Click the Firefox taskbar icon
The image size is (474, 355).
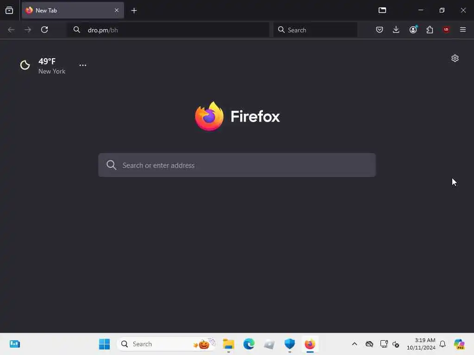pyautogui.click(x=310, y=344)
